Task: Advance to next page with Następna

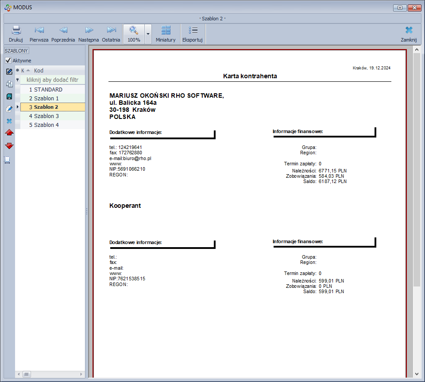Action: tap(89, 31)
